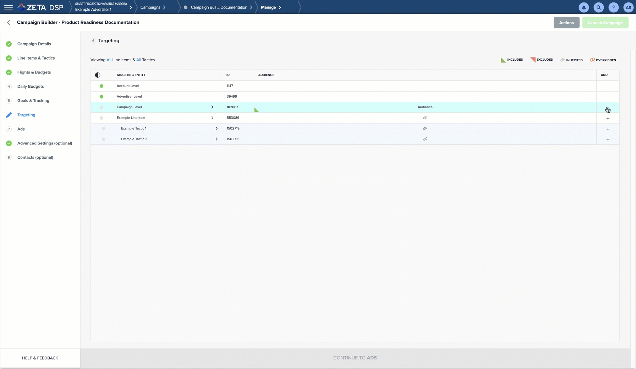636x369 pixels.
Task: Toggle Example Tactic 1 status dot
Action: [x=104, y=128]
